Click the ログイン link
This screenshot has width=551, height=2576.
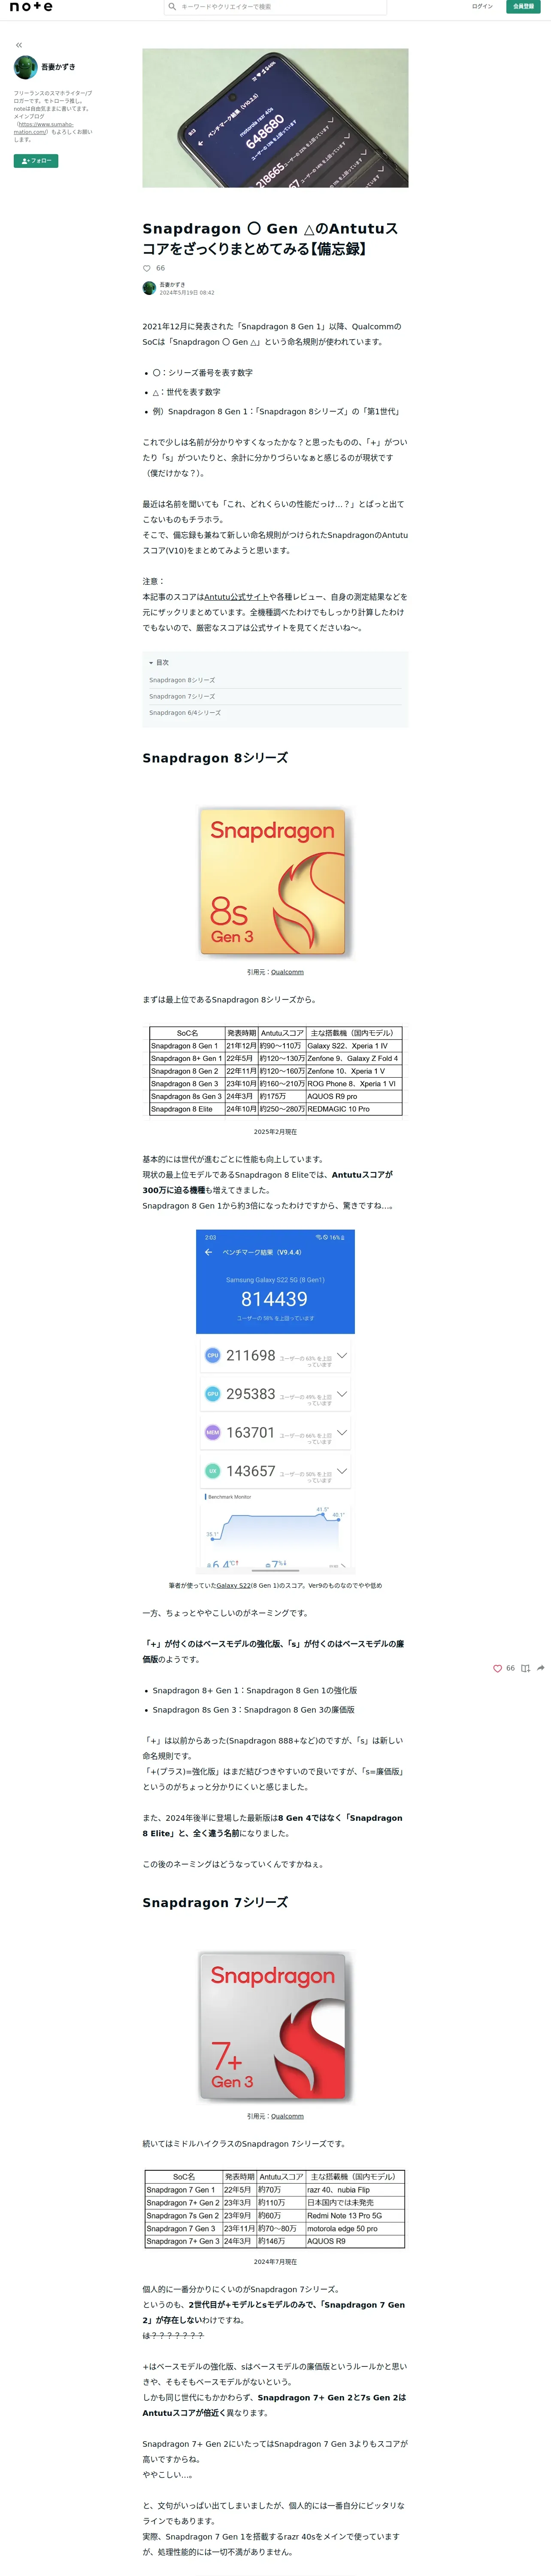pos(482,6)
